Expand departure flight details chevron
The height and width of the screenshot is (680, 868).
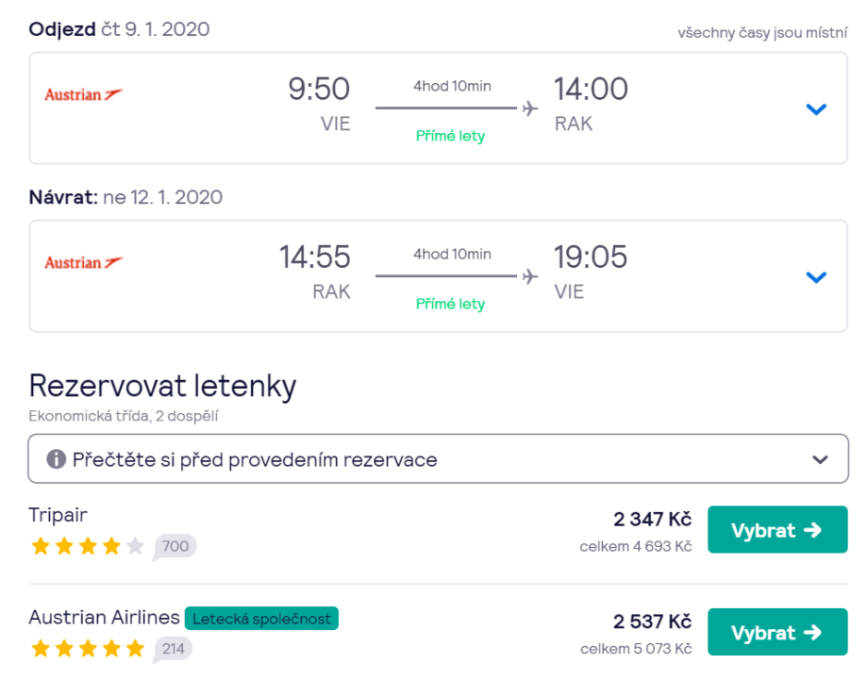[x=816, y=109]
